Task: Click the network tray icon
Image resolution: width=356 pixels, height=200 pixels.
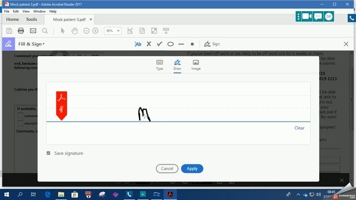Action: coord(312,194)
